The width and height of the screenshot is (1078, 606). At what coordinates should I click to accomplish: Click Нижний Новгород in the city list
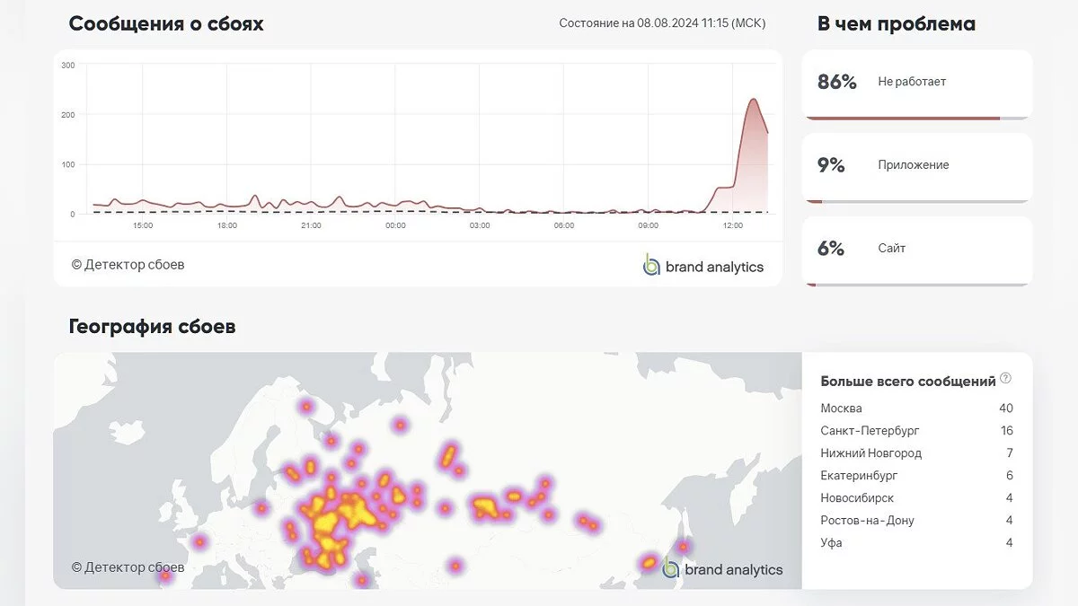(870, 453)
